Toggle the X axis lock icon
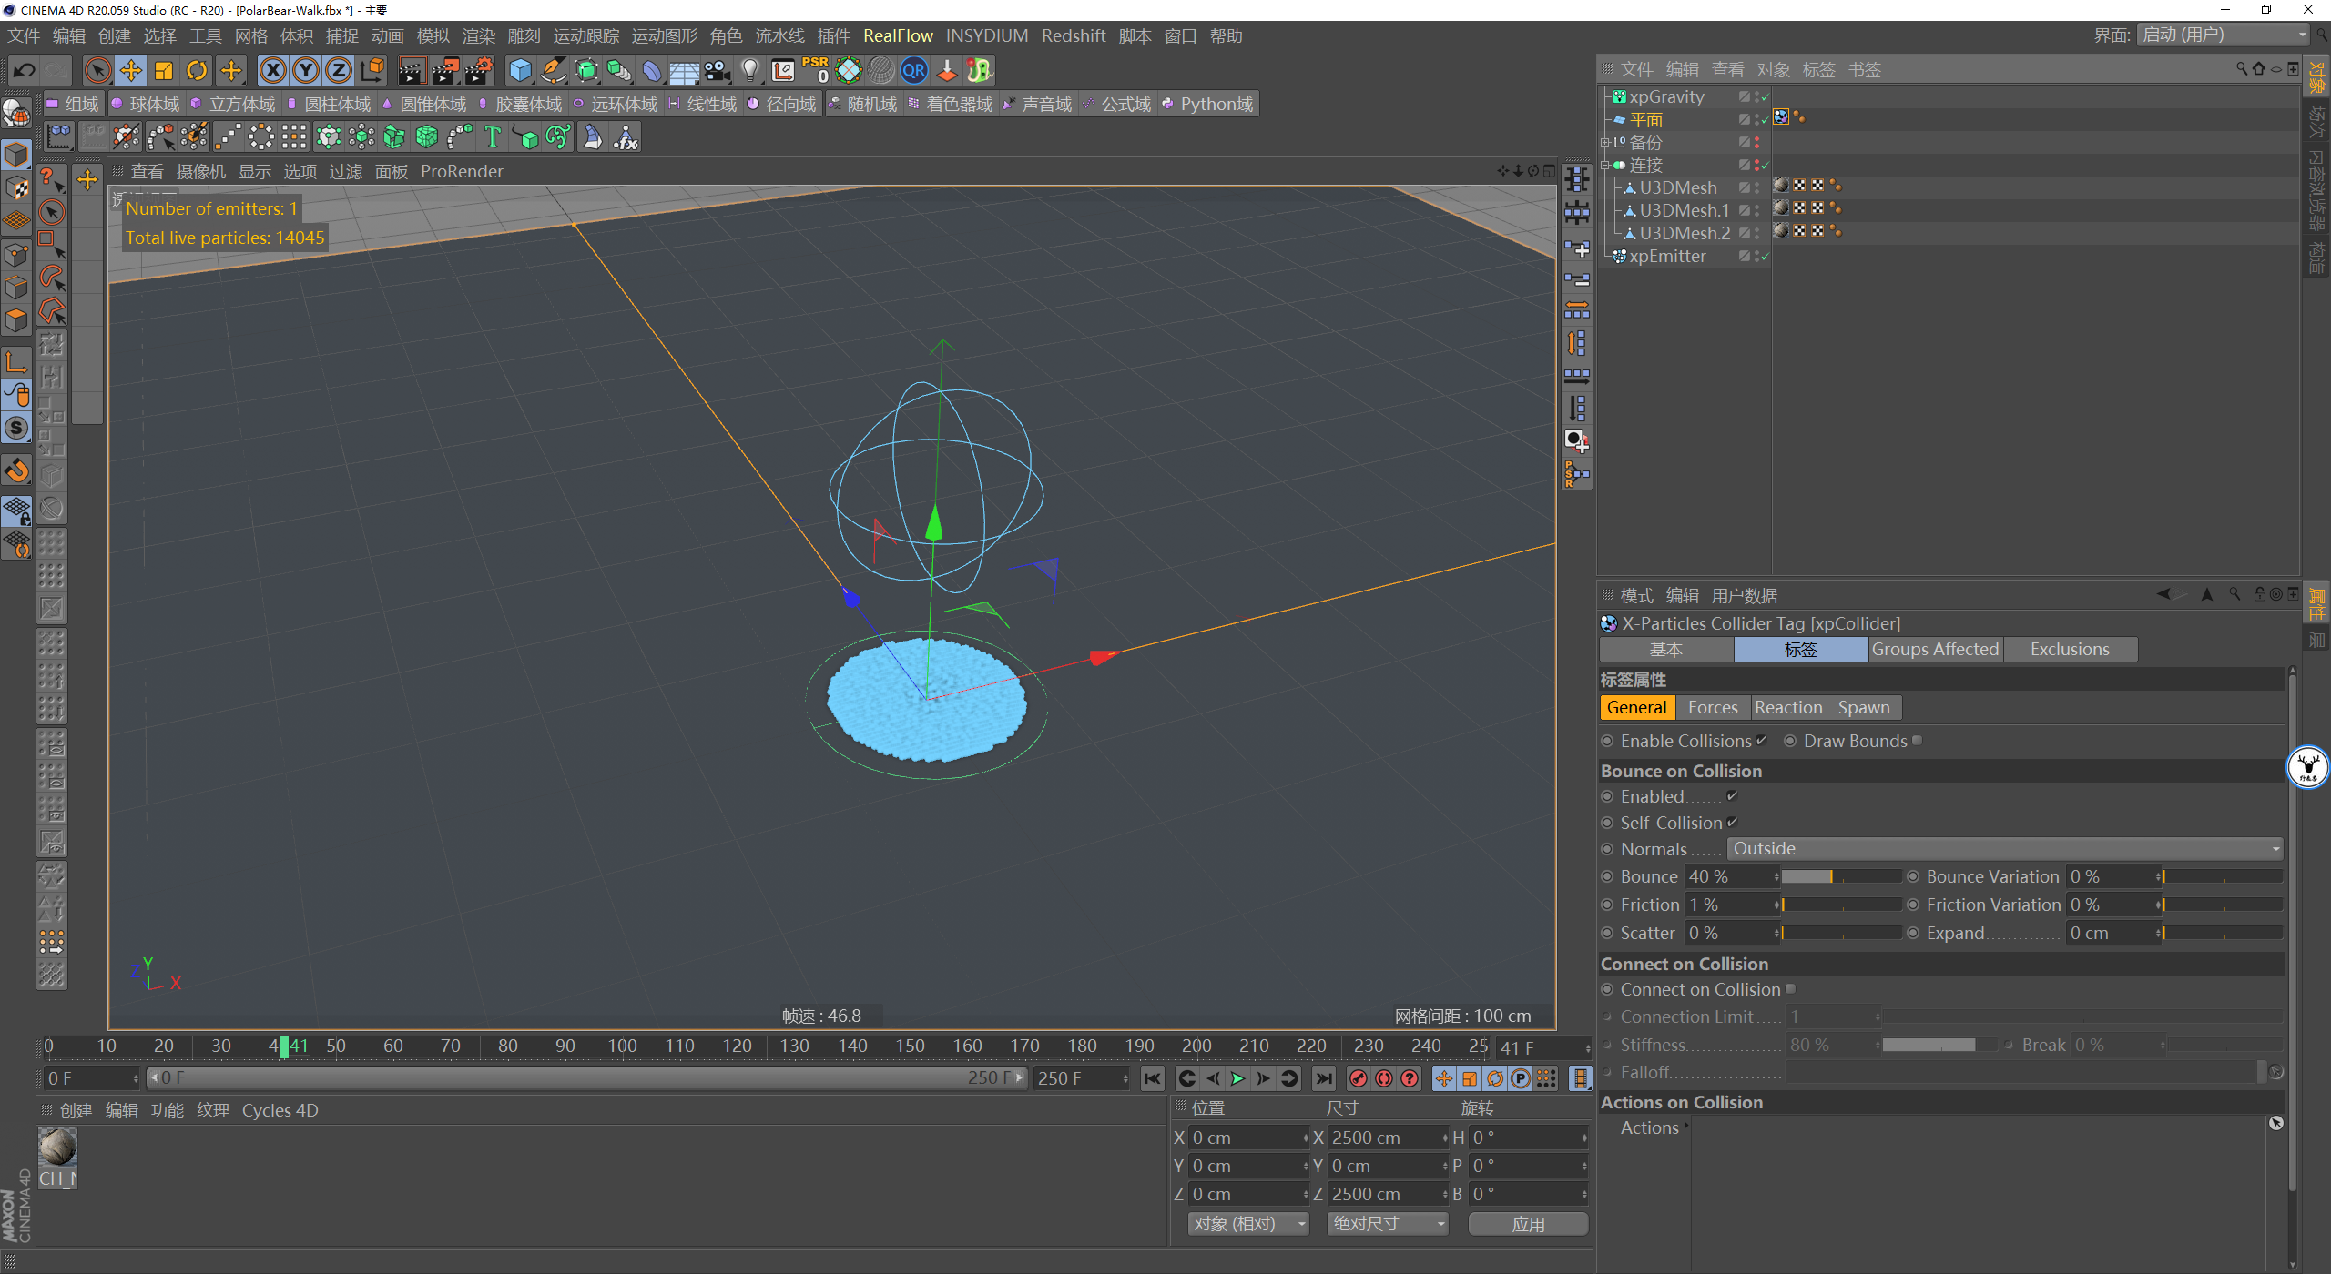The height and width of the screenshot is (1274, 2331). [272, 70]
